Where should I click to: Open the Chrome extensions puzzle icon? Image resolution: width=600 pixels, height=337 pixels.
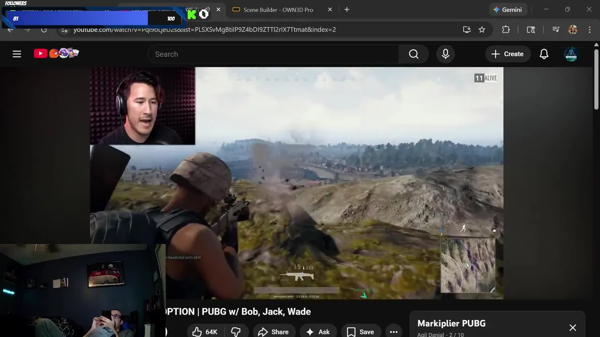(506, 29)
